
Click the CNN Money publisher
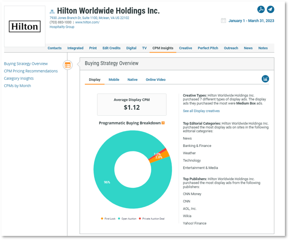click(x=192, y=194)
